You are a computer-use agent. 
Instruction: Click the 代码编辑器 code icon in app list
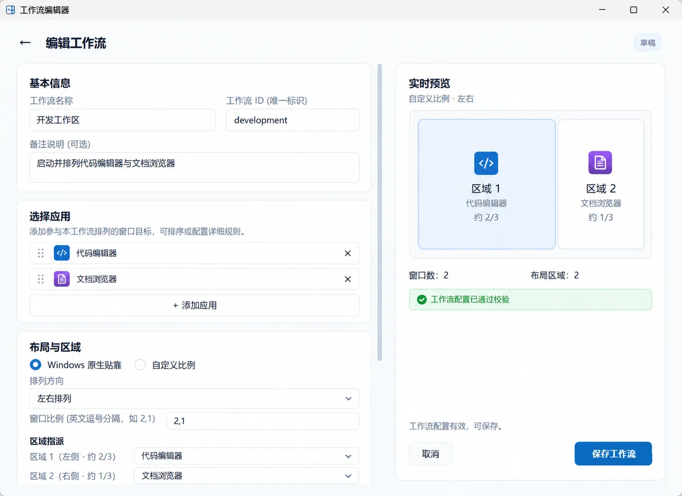(62, 253)
